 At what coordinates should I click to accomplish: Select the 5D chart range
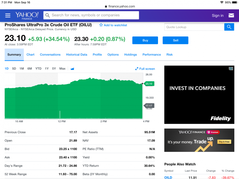point(14,69)
